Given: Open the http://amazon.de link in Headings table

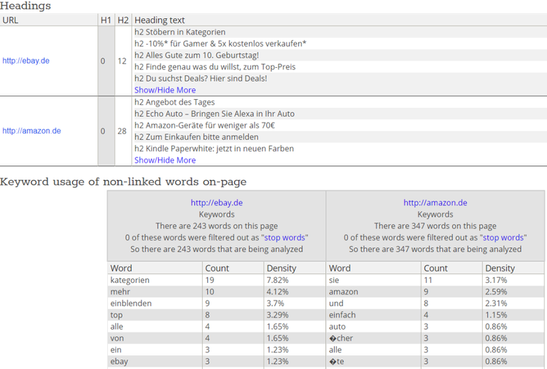Looking at the screenshot, I should coord(31,131).
